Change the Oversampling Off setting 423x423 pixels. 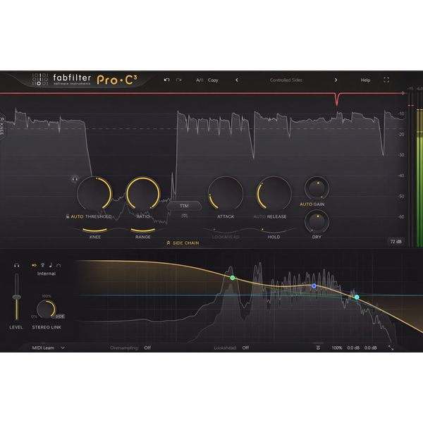pyautogui.click(x=147, y=348)
